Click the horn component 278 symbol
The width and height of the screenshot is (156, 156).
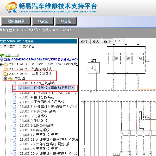coord(93,68)
